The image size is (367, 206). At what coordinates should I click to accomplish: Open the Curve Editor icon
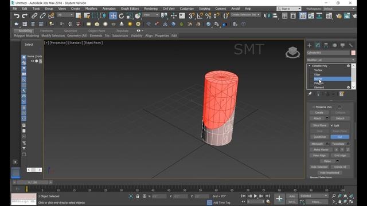[311, 15]
